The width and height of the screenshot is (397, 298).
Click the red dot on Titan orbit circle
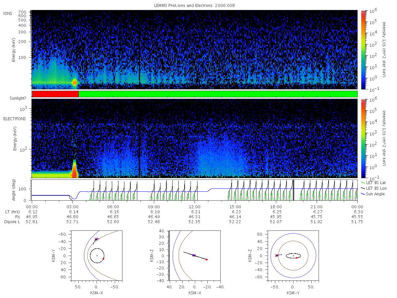[x=103, y=259]
